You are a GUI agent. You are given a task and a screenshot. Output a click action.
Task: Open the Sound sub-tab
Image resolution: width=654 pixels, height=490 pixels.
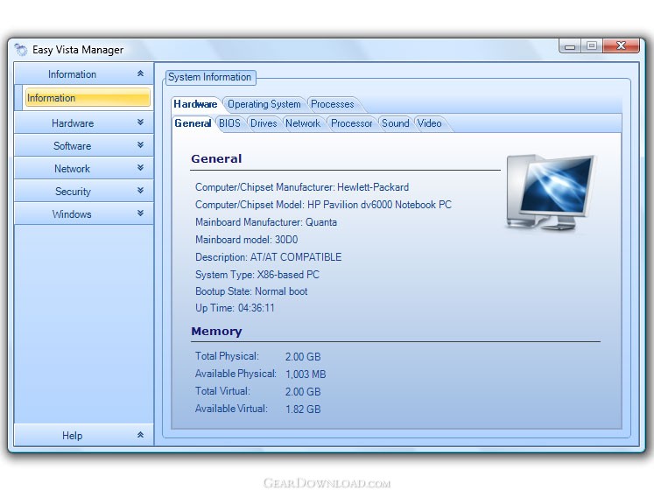coord(396,123)
